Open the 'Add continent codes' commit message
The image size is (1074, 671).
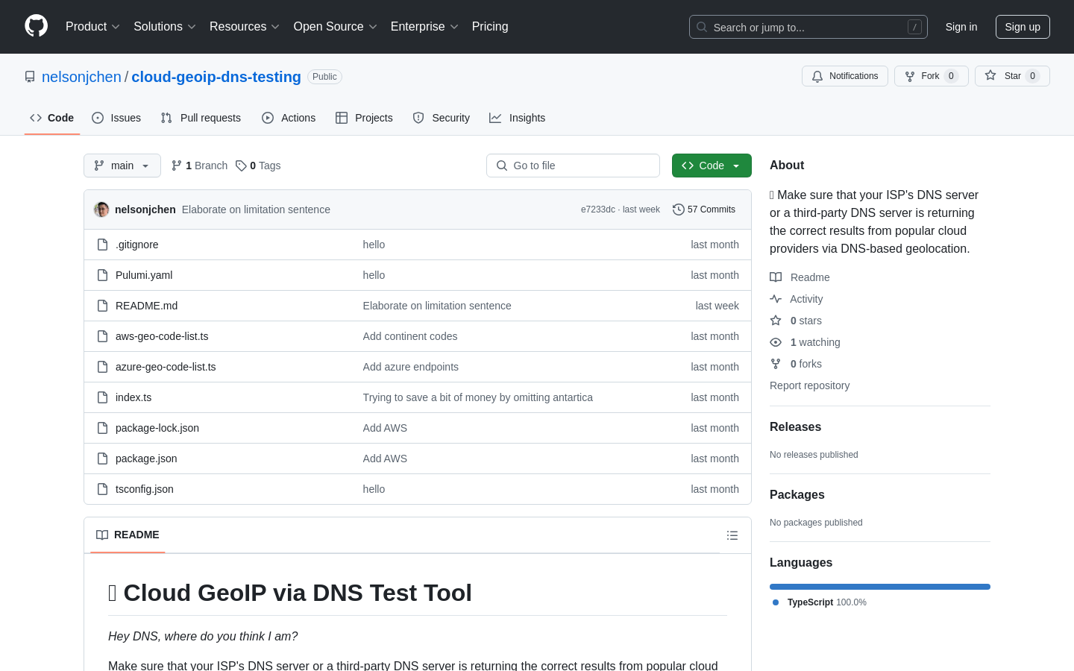click(x=410, y=336)
